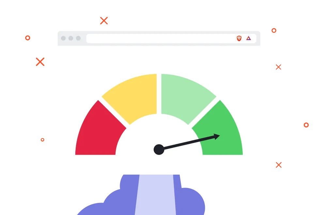Viewport: 321px width, 215px height.
Task: Click the orange circle at upper right
Action: tap(274, 30)
